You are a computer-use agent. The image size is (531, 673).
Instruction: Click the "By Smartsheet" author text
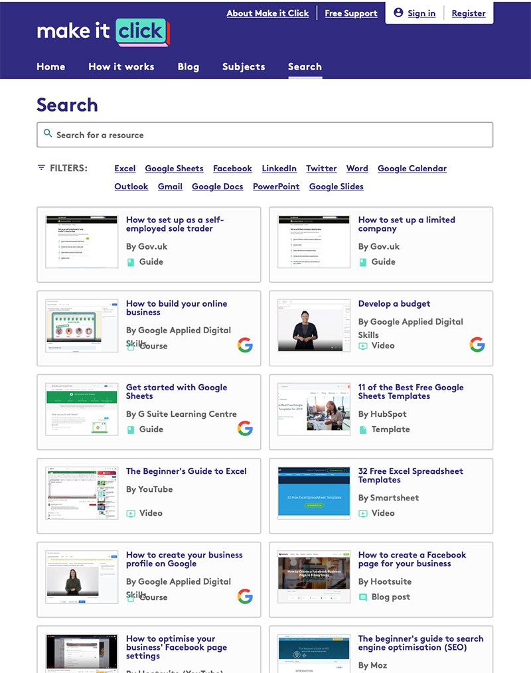point(388,498)
